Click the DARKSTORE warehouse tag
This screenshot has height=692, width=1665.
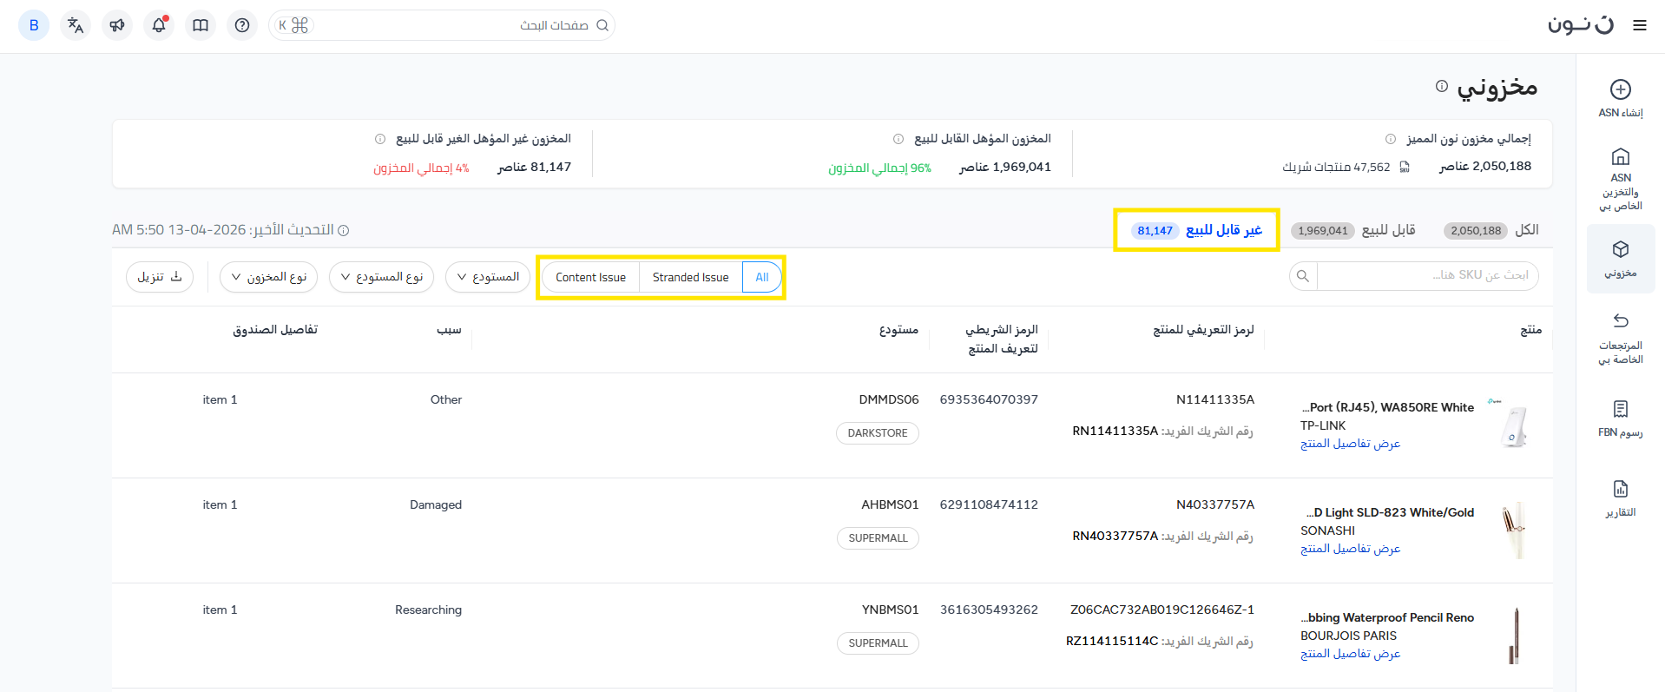tap(878, 433)
